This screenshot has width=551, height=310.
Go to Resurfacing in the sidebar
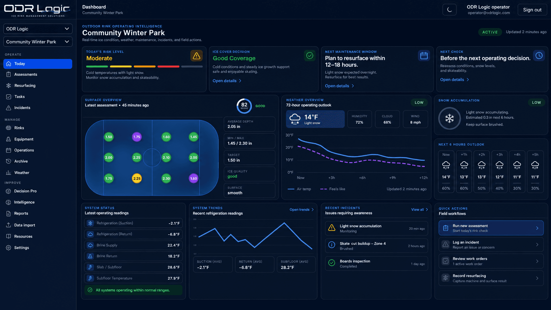25,86
